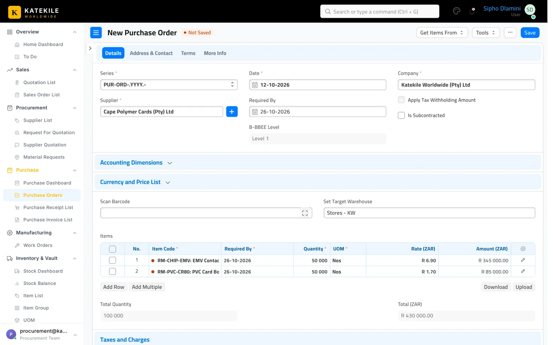Open the notifications bell
The height and width of the screenshot is (345, 553).
[472, 11]
